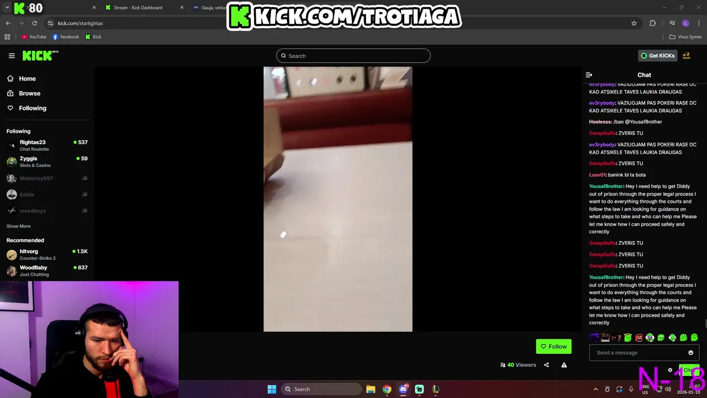Go back in browser

pos(8,23)
